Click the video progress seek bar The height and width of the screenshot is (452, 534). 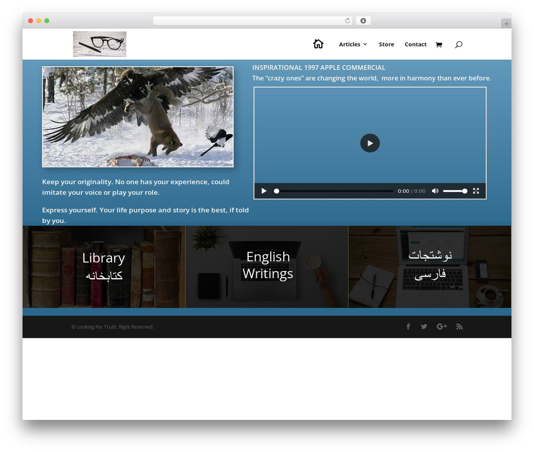pyautogui.click(x=334, y=191)
